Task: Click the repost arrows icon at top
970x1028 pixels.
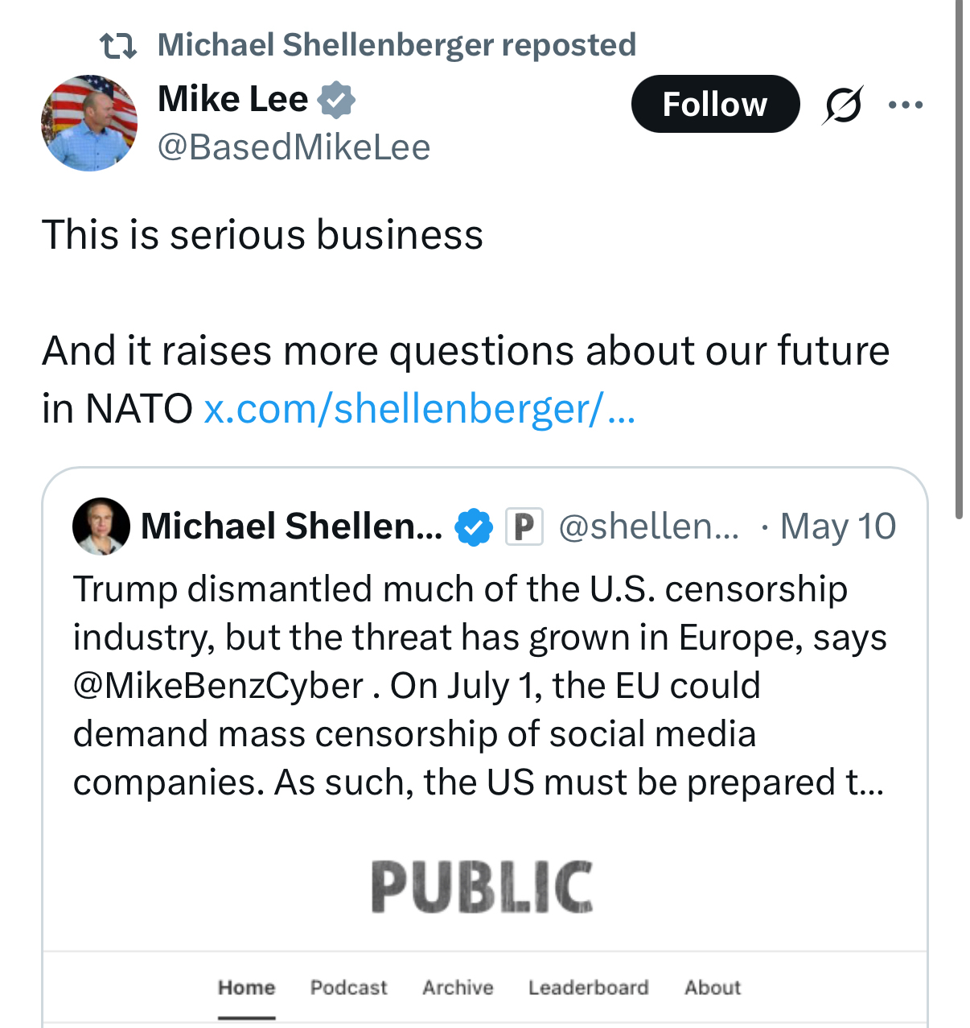Action: tap(117, 45)
